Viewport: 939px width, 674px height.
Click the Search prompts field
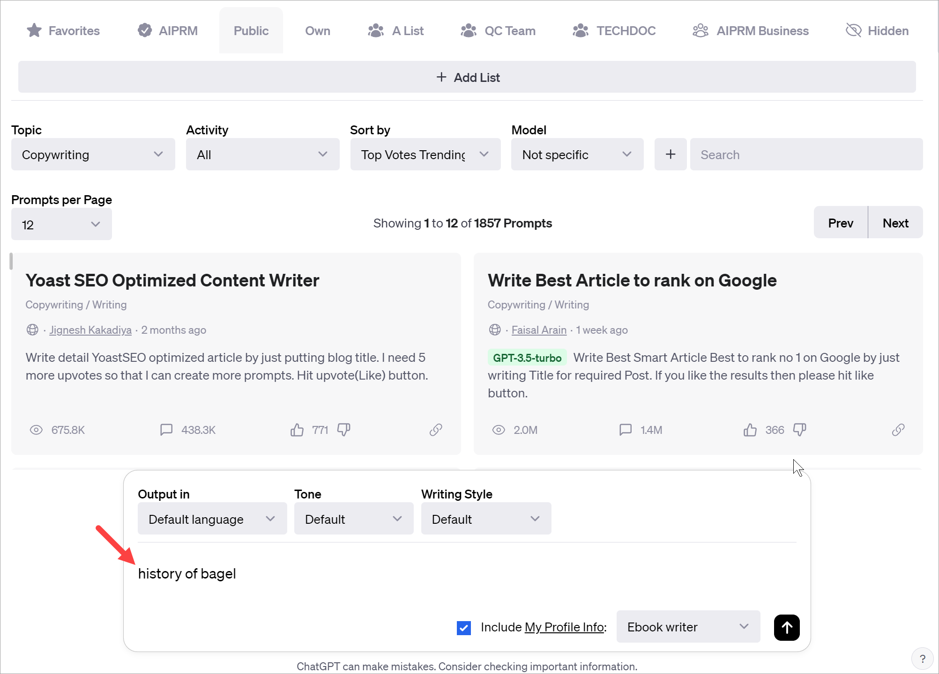[806, 154]
